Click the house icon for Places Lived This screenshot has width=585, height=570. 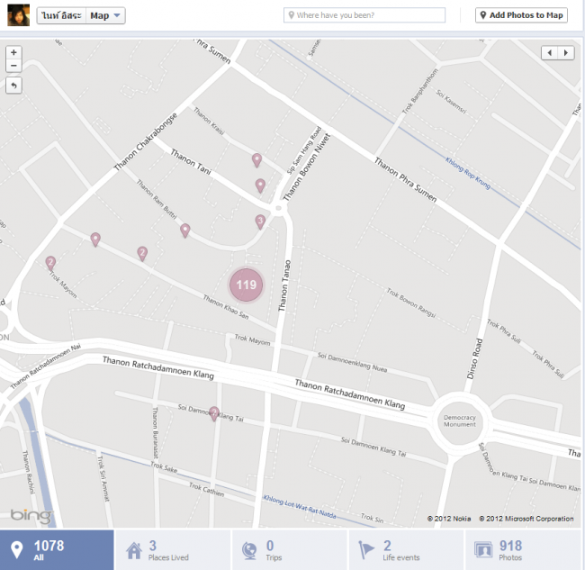point(134,550)
